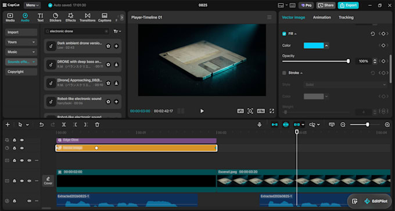Hide the Edge Glow effect track
This screenshot has width=395, height=211.
(22, 140)
